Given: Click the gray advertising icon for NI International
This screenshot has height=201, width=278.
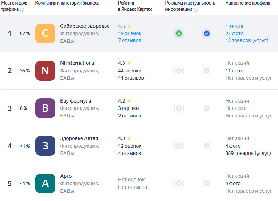Looking at the screenshot, I should tap(179, 71).
